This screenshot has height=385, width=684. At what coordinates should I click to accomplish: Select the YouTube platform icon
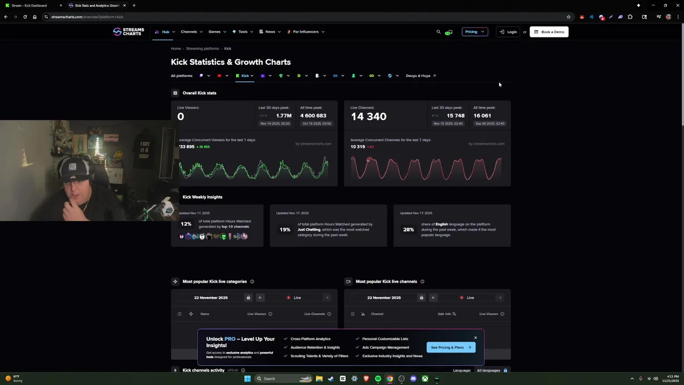coord(220,75)
